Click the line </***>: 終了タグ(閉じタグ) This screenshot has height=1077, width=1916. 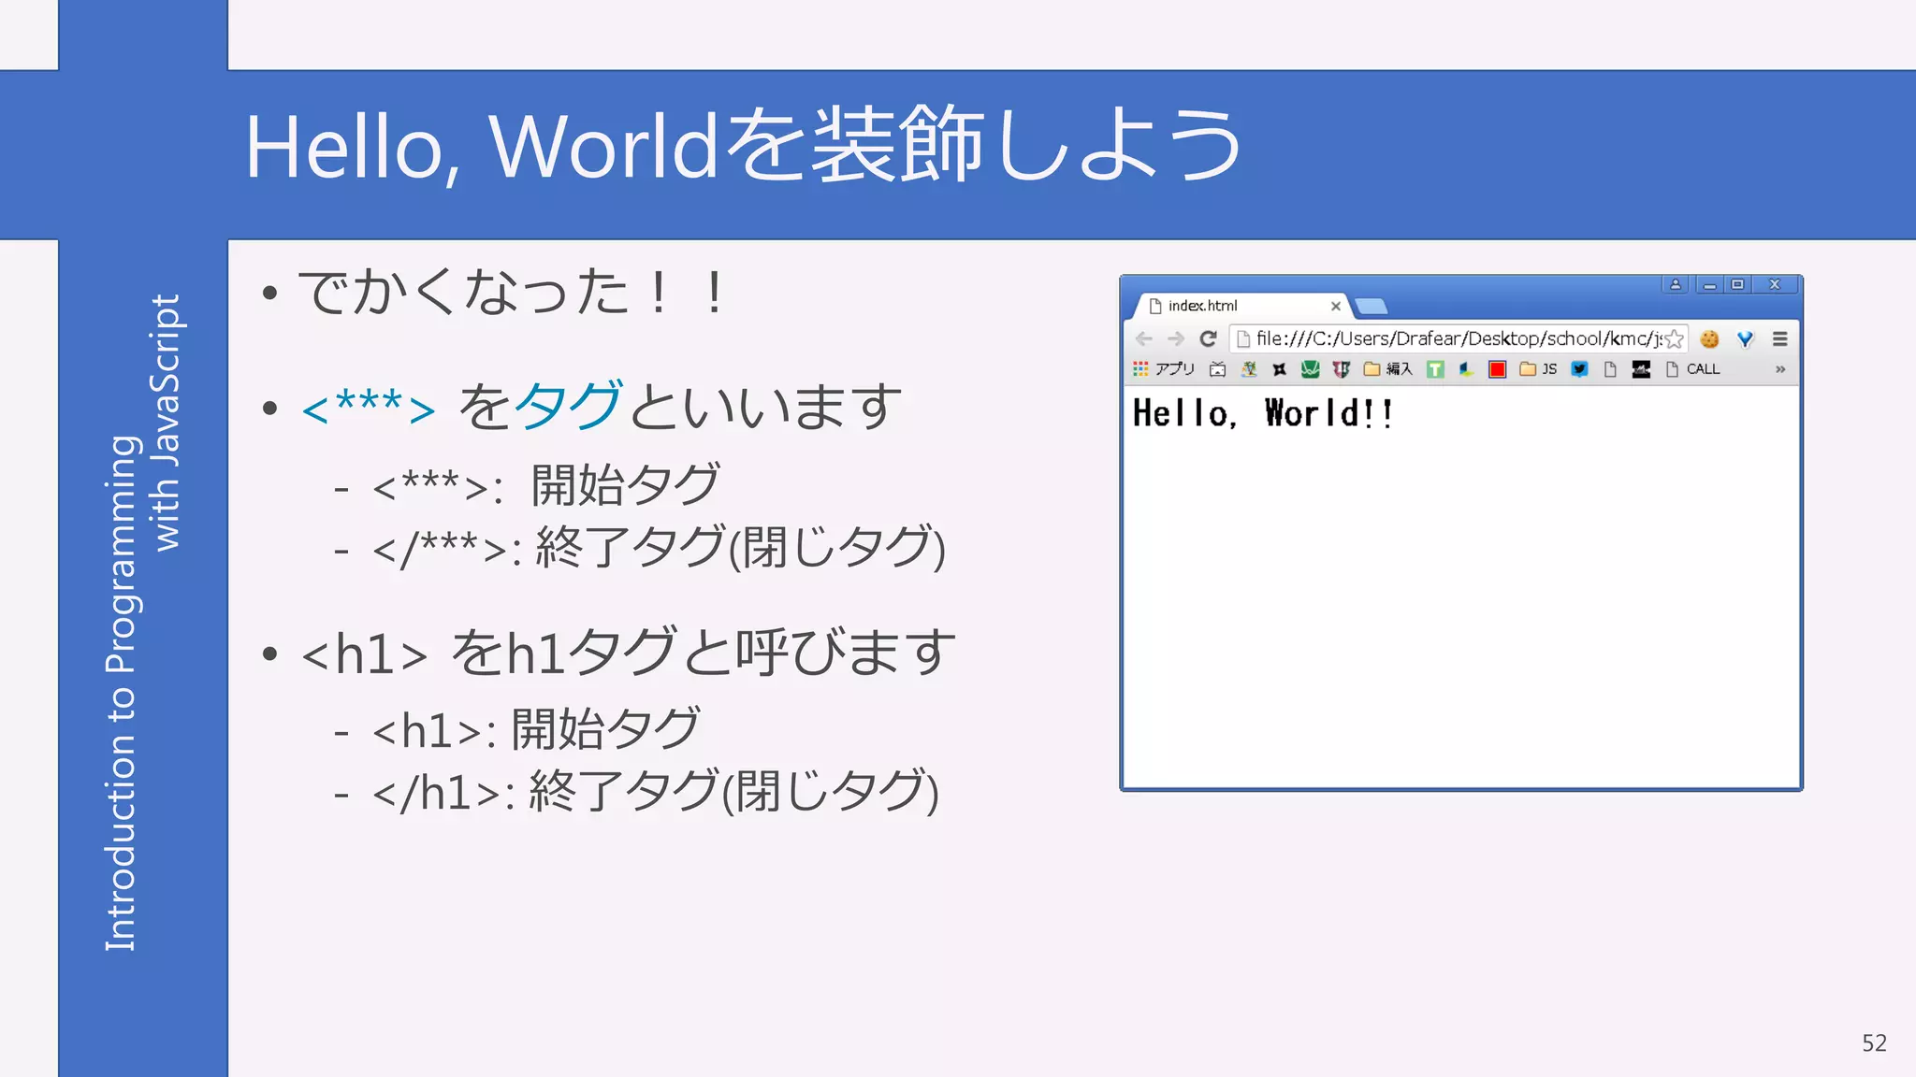(x=659, y=548)
